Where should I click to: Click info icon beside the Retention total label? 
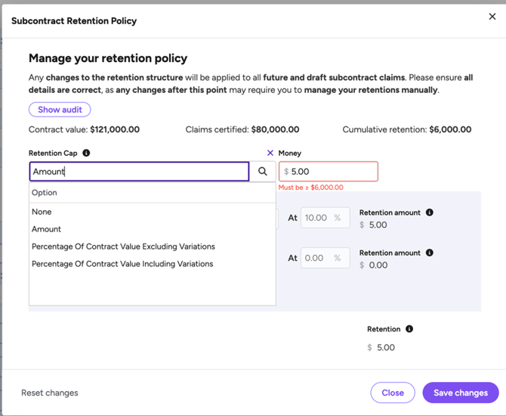[409, 329]
